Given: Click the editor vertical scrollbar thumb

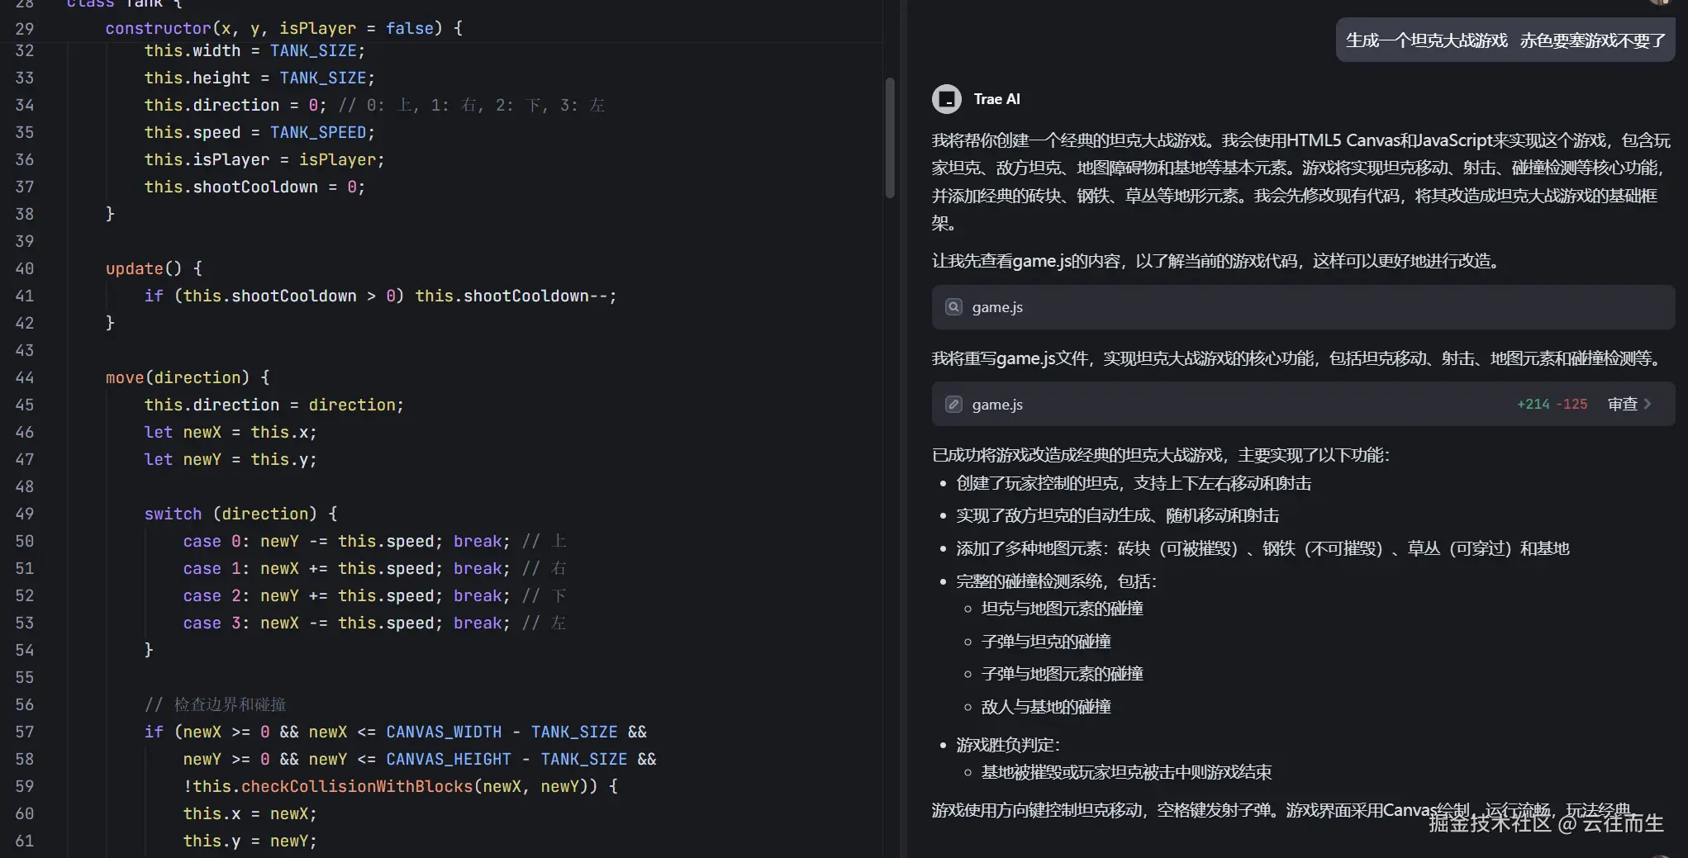Looking at the screenshot, I should [890, 137].
